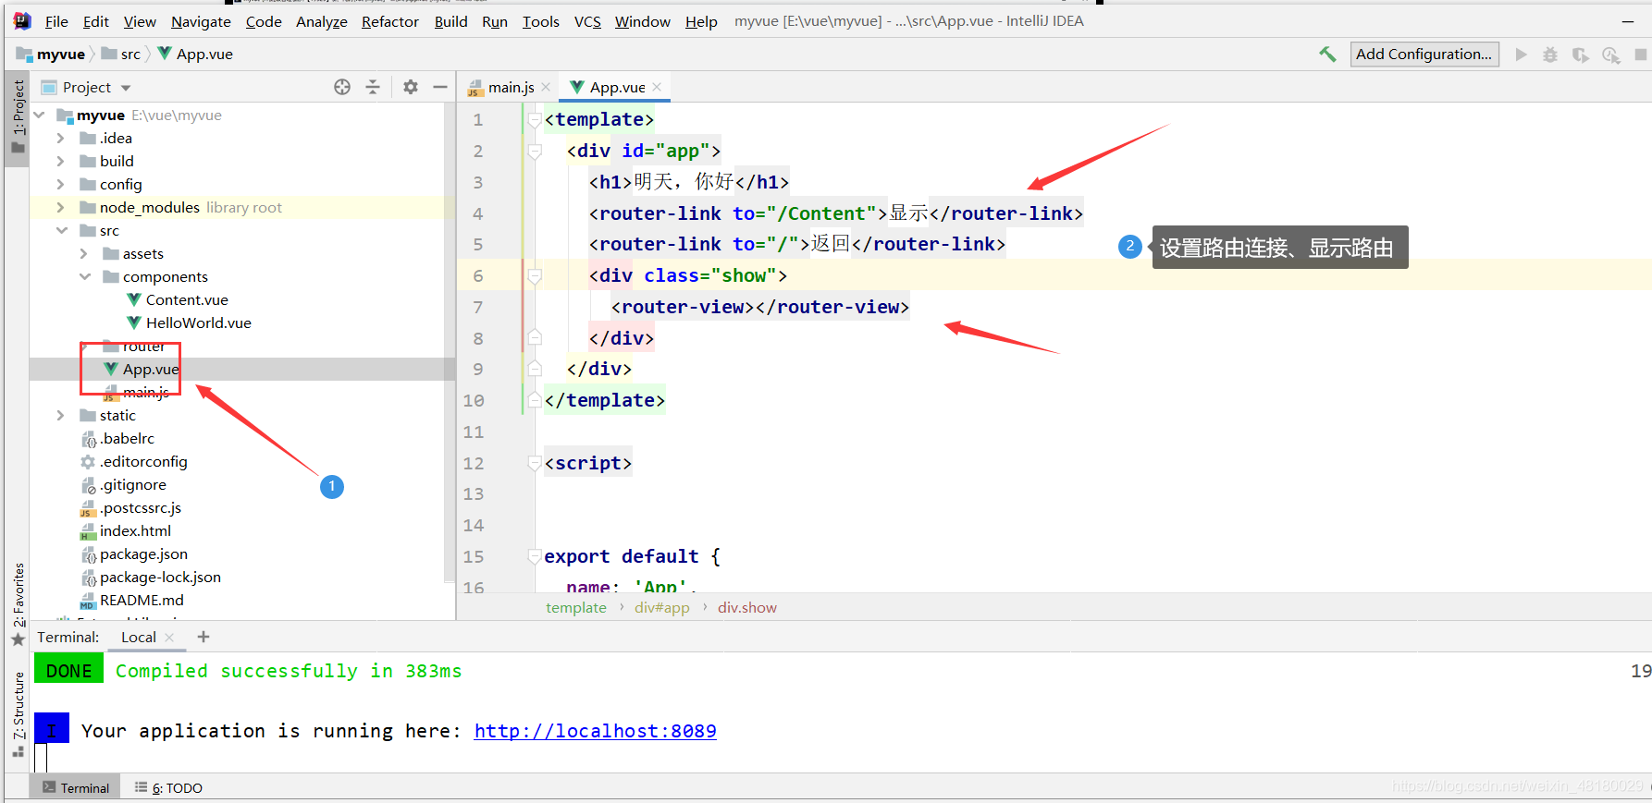
Task: Open the http://localhost:8089 link
Action: click(x=596, y=731)
